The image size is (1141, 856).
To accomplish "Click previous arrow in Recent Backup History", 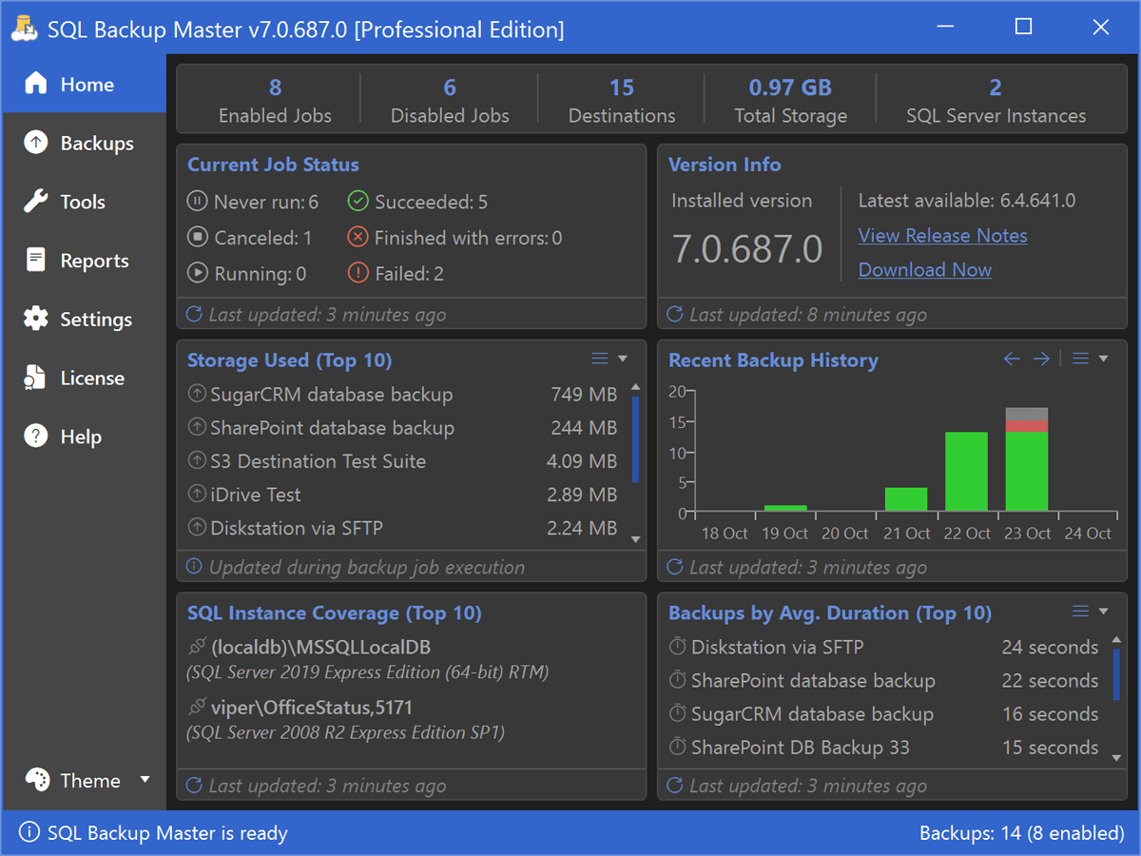I will tap(1012, 359).
